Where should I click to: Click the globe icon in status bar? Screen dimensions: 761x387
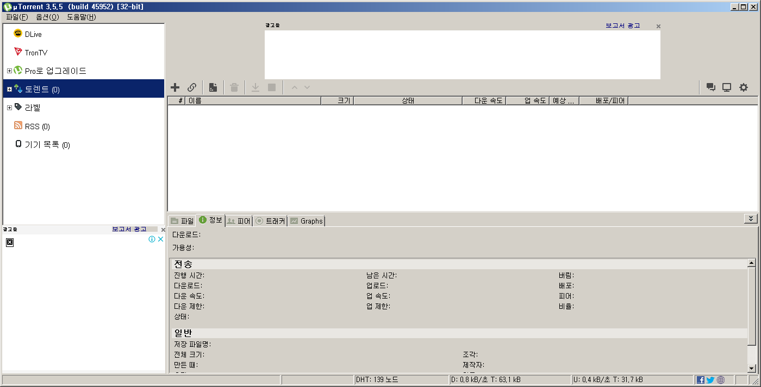[721, 380]
